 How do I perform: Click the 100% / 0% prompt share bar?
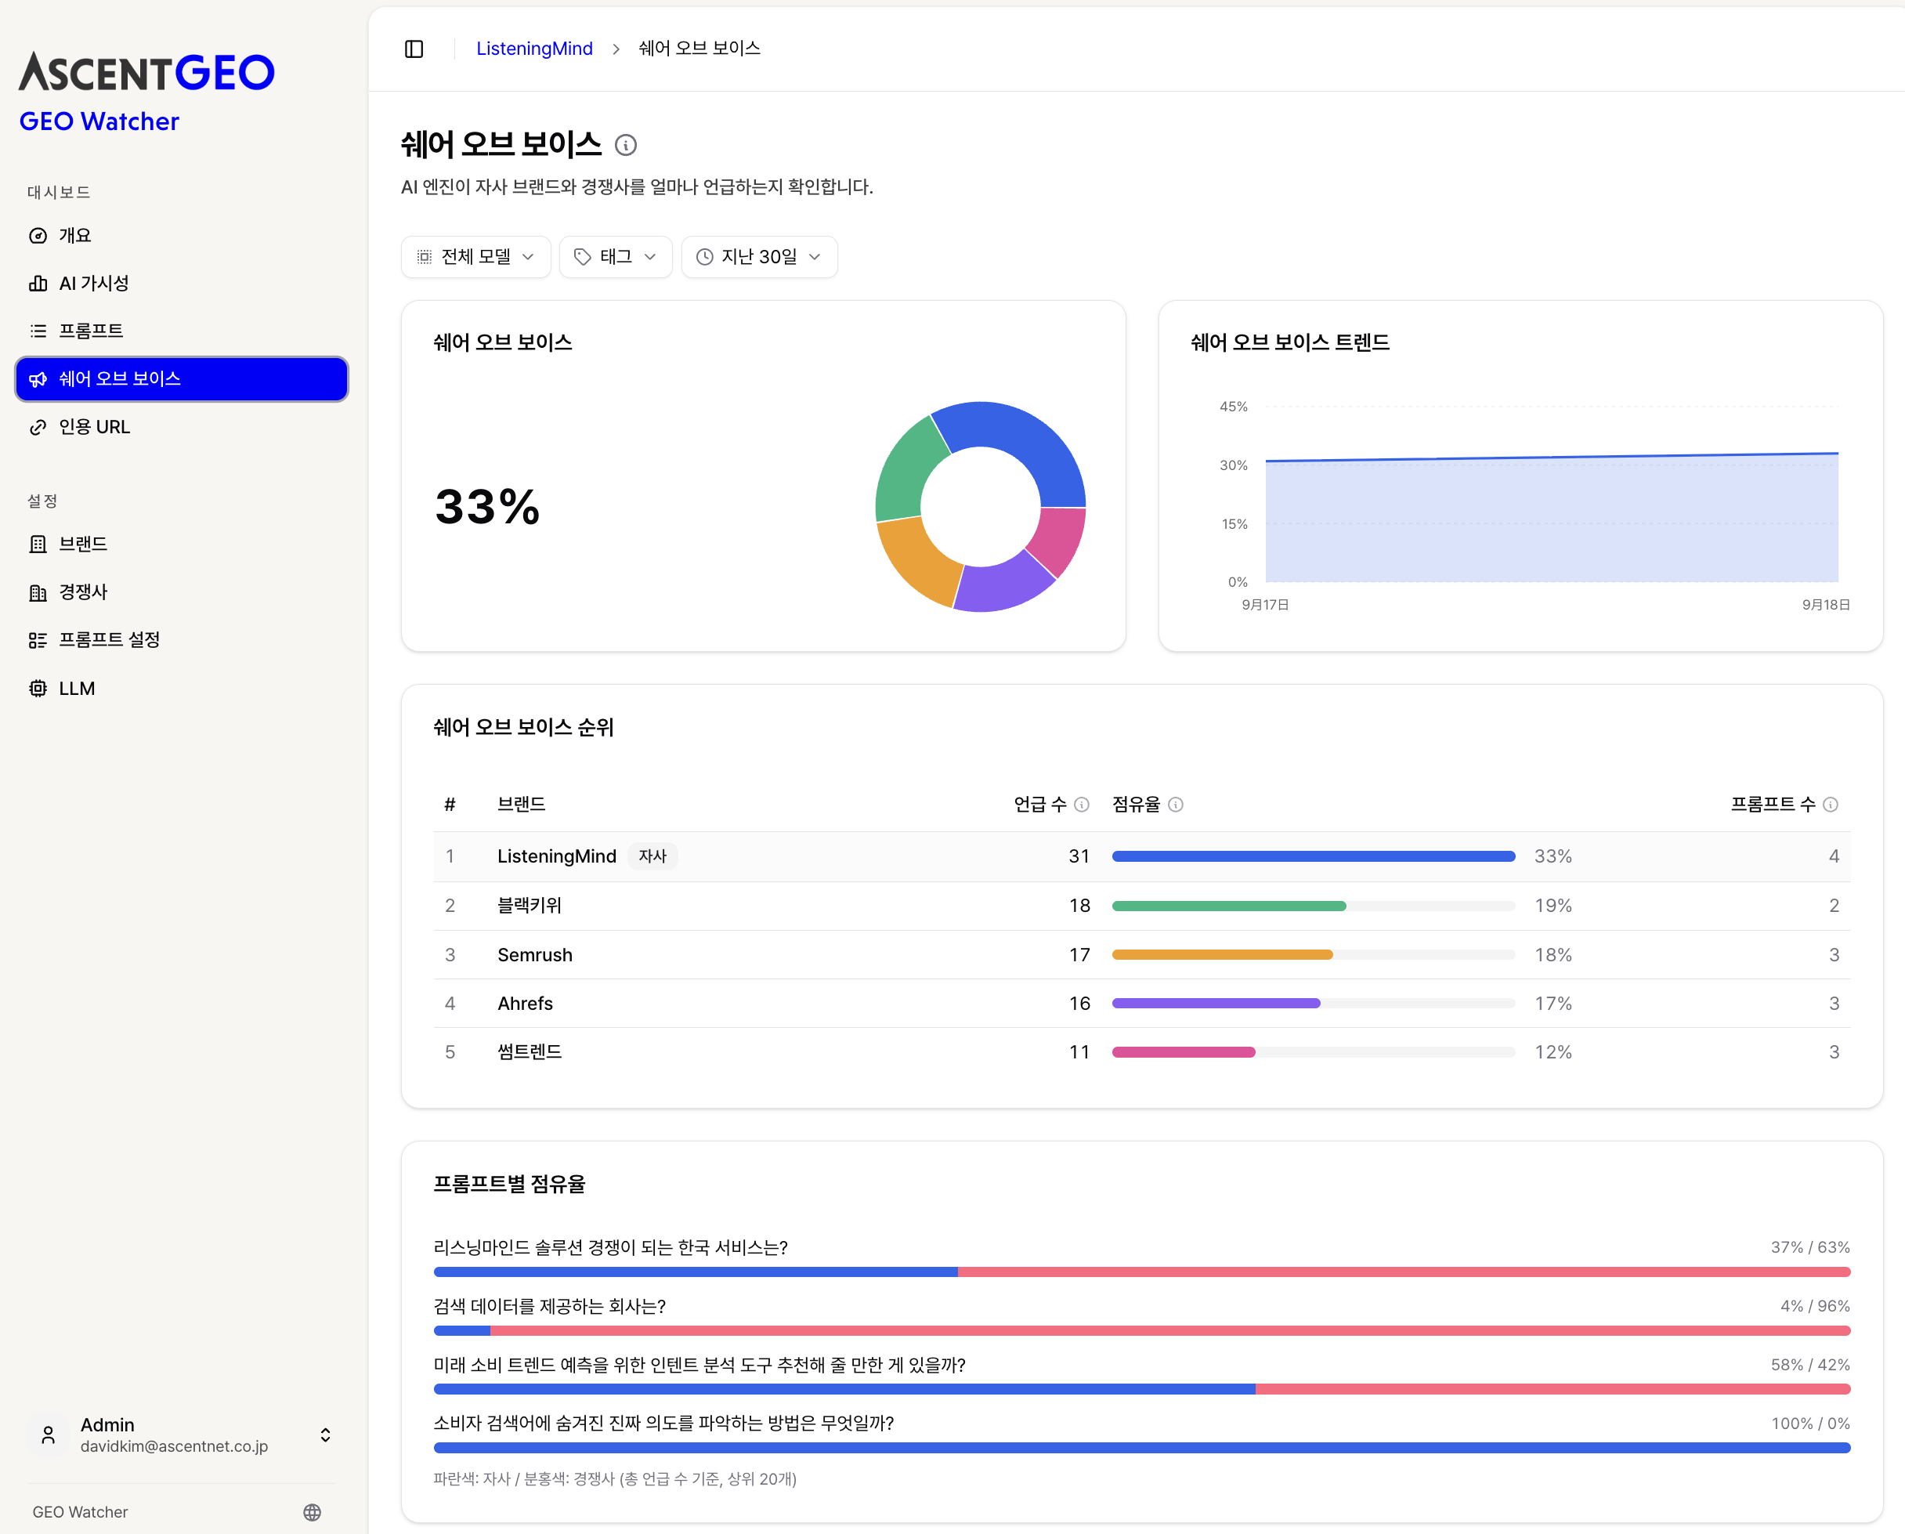coord(1141,1447)
